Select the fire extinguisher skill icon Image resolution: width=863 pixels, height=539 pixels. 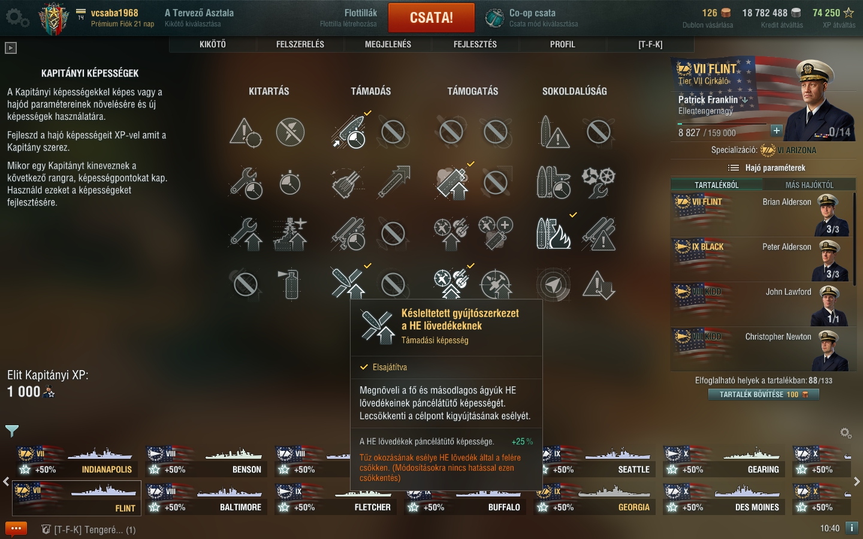pyautogui.click(x=291, y=284)
